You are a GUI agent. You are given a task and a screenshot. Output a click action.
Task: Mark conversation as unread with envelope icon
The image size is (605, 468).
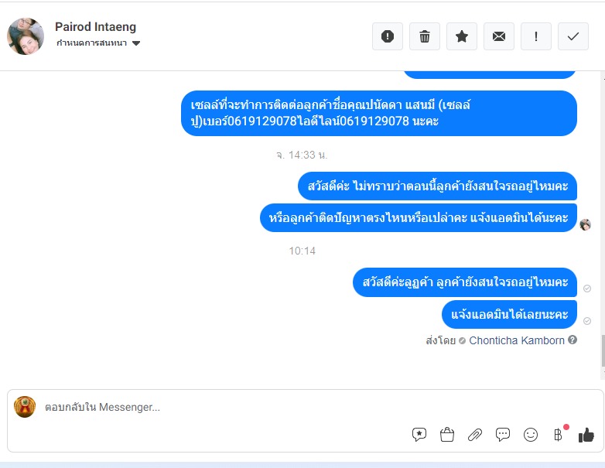click(x=499, y=36)
